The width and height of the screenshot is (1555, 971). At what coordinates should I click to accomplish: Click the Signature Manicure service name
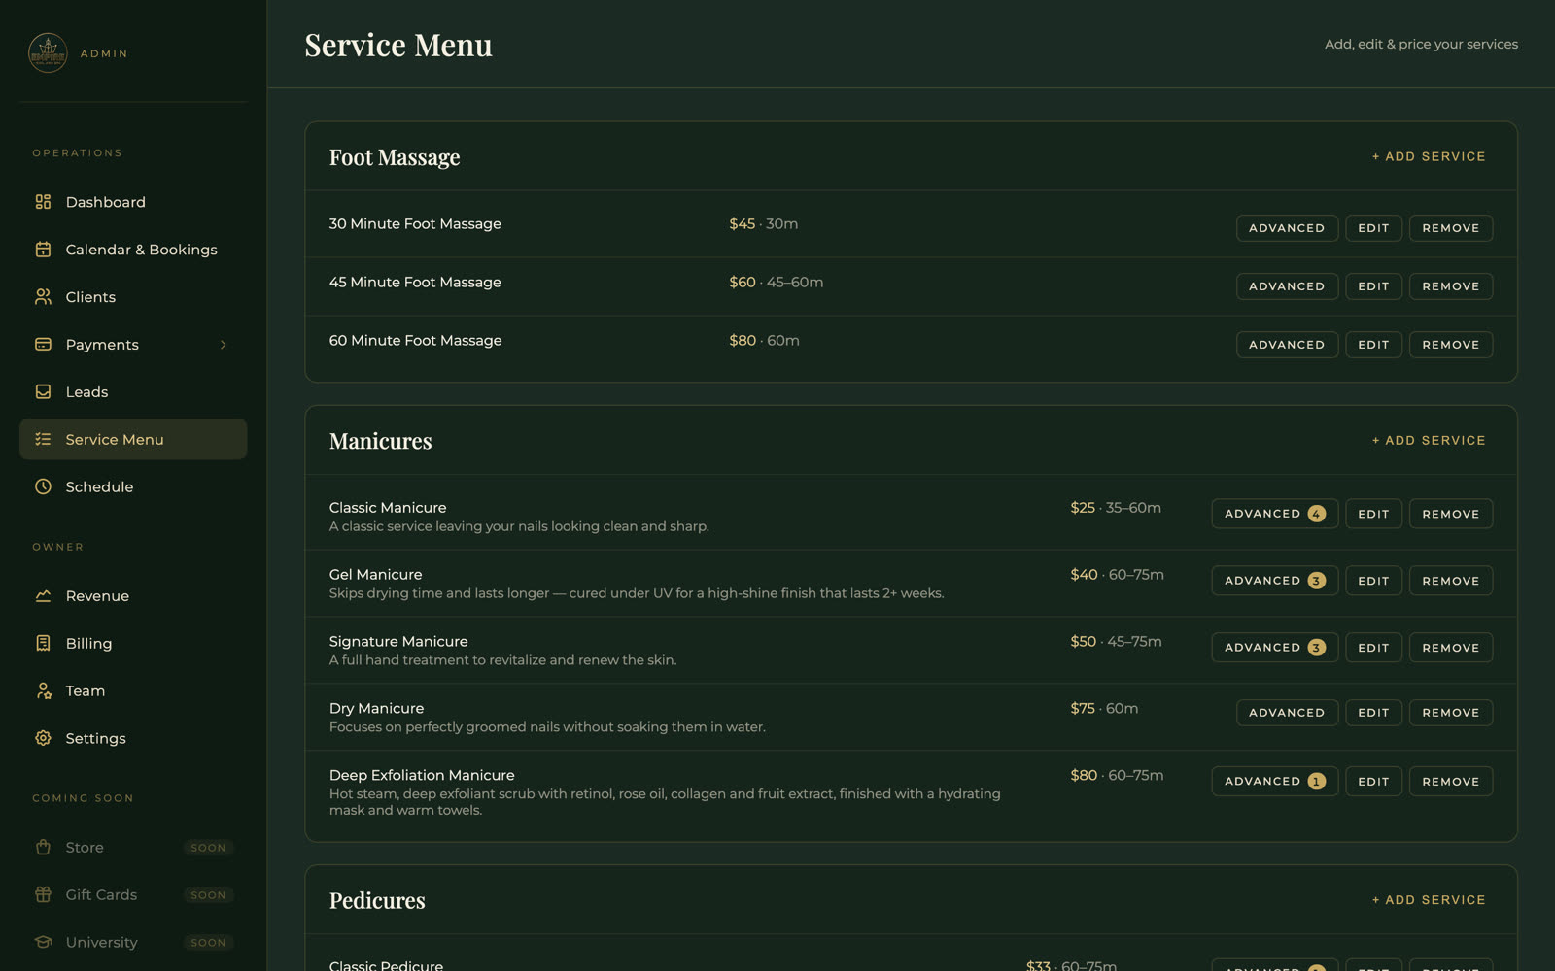point(398,642)
